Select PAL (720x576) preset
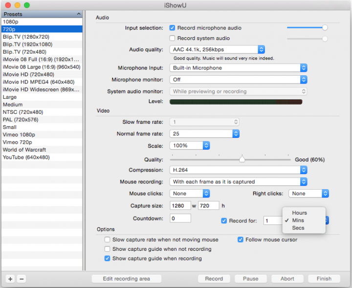Screen dimensions: 352x288 (42, 119)
